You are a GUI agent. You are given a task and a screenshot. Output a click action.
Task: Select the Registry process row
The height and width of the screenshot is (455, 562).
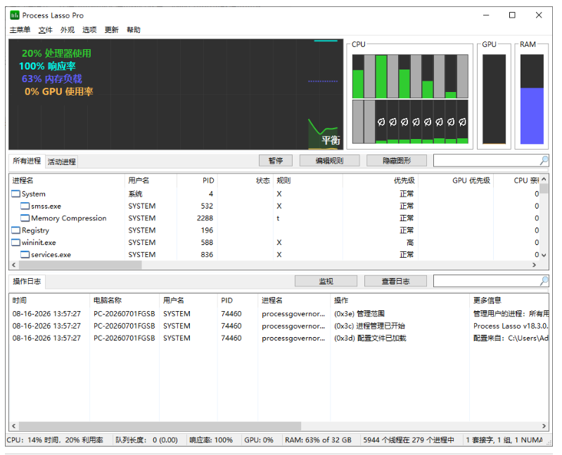[274, 230]
